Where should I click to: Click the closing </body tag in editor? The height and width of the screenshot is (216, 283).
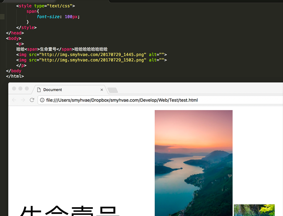tap(14, 71)
